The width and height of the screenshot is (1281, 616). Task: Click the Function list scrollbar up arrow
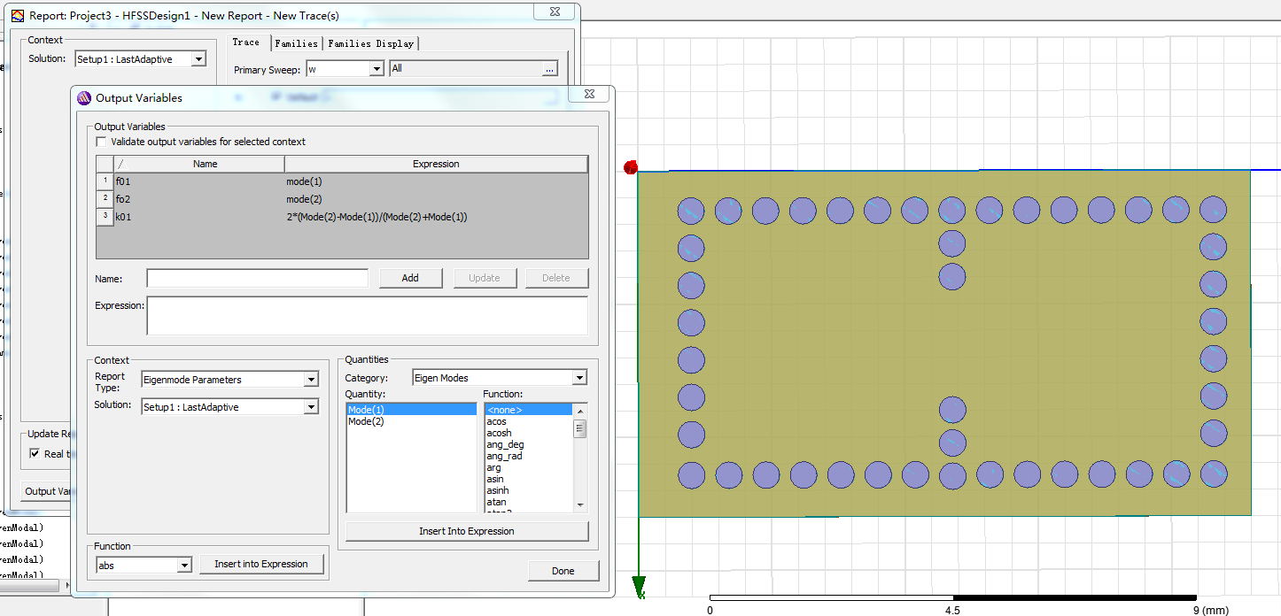(x=580, y=411)
